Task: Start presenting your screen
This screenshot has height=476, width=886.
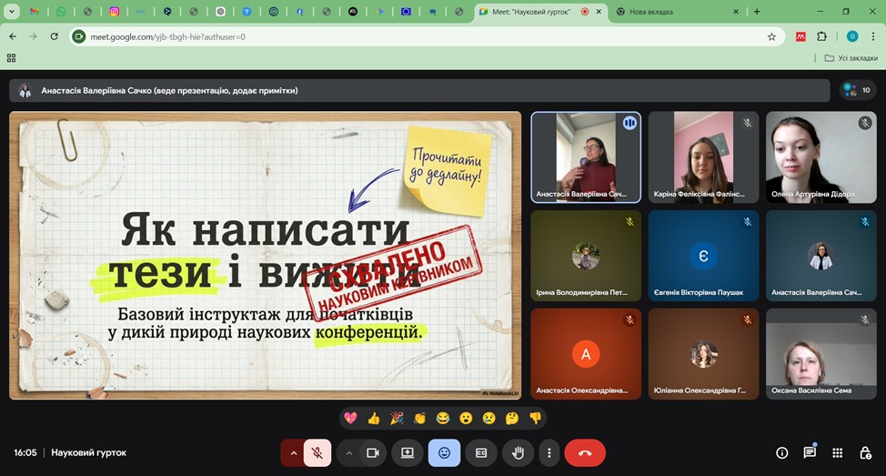Action: point(408,453)
